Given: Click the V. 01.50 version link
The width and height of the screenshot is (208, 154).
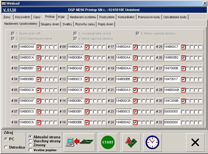Looking at the screenshot, I should click(x=9, y=10).
